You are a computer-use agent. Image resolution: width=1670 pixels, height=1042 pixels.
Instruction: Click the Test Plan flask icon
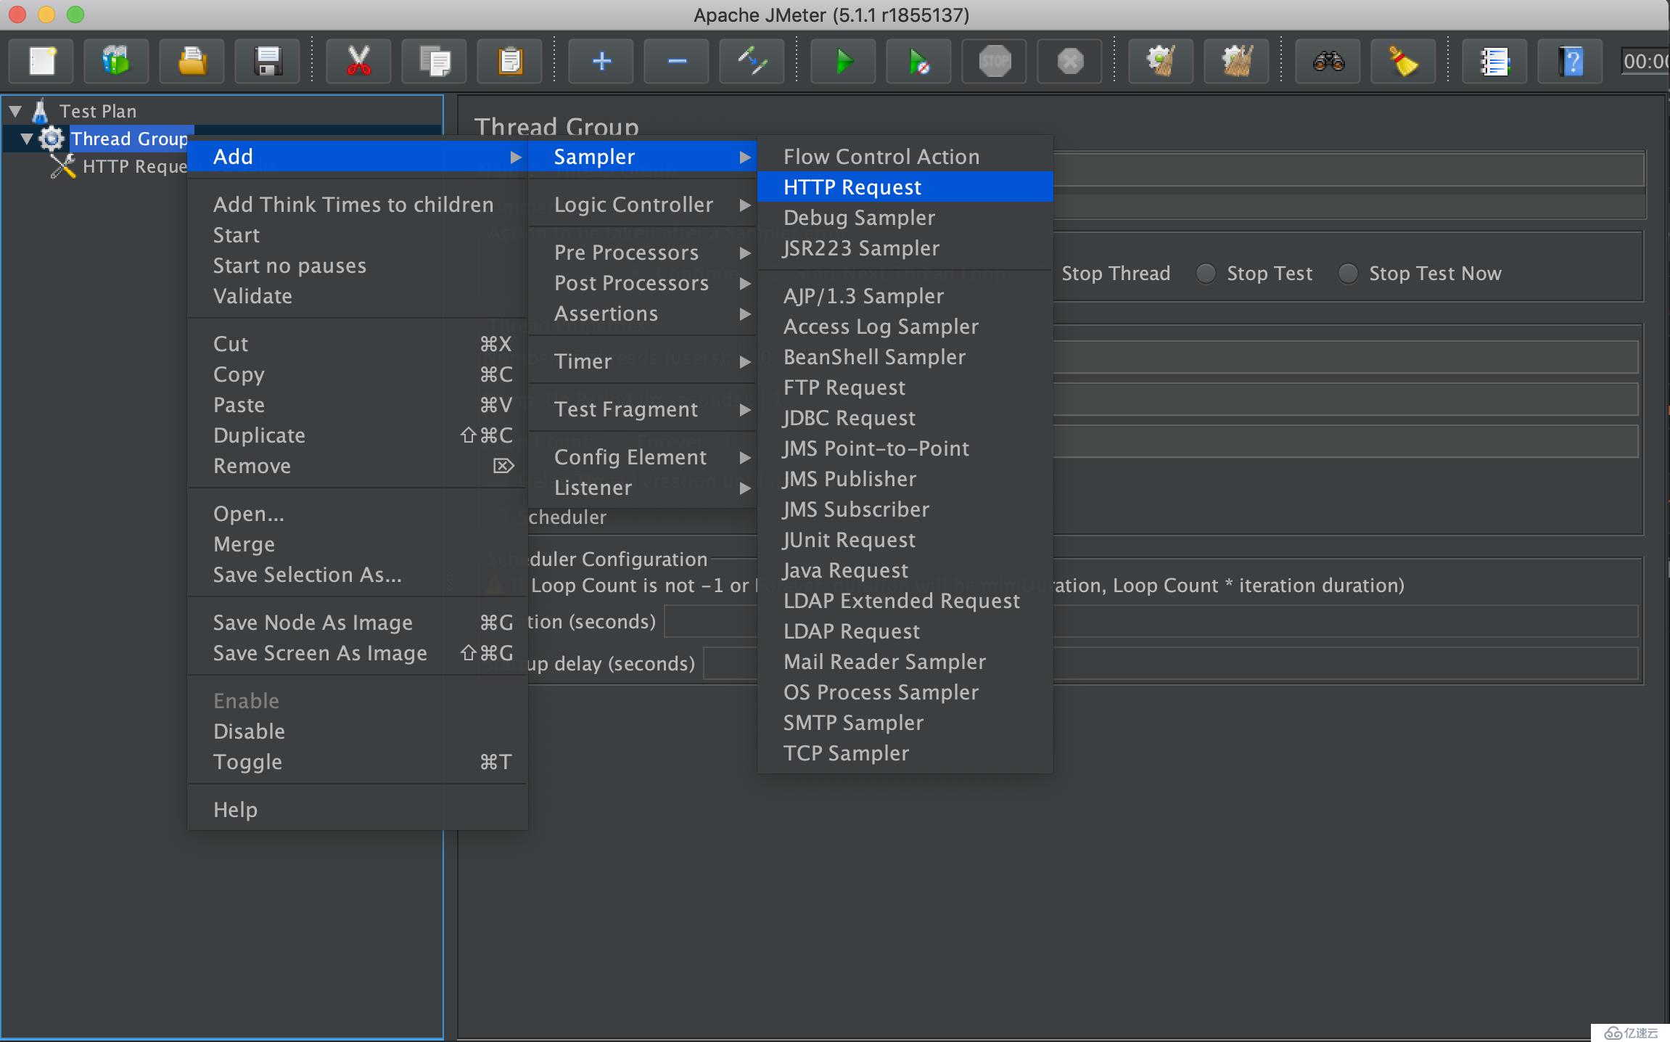tap(41, 111)
